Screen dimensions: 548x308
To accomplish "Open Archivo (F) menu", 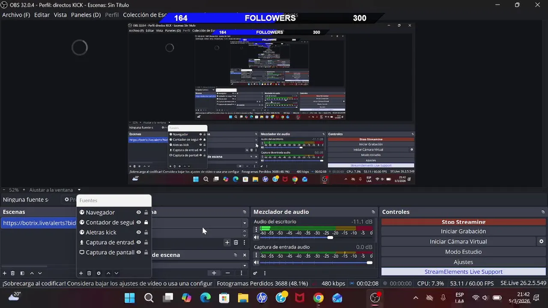I will point(16,15).
